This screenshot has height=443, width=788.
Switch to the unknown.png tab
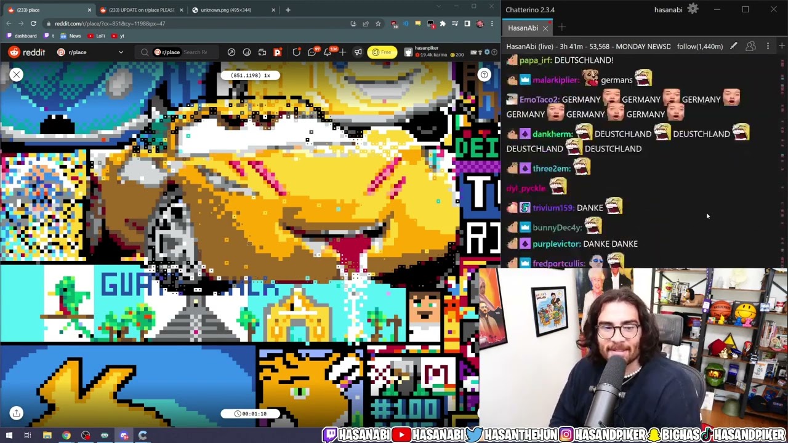233,10
